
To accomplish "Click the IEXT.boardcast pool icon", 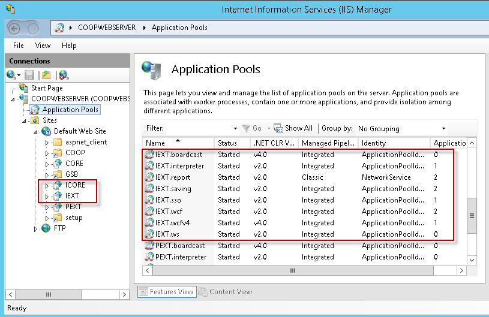I will point(149,155).
